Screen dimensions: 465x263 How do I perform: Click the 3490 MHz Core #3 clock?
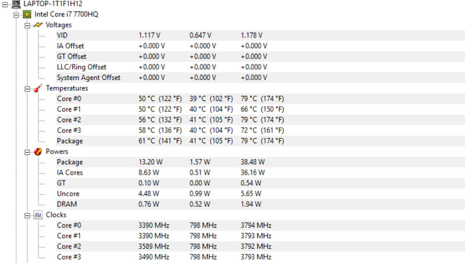click(x=153, y=257)
